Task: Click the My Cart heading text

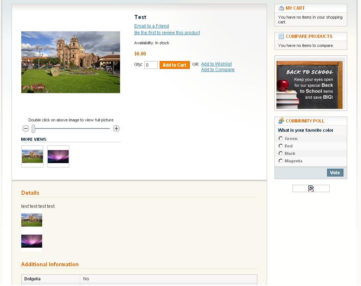Action: 295,8
